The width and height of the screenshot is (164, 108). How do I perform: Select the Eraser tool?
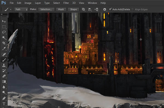[x=4, y=76]
